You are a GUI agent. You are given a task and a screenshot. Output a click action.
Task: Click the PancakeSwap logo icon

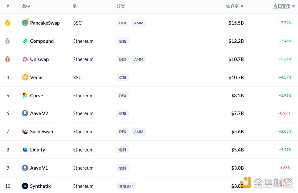[x=25, y=23]
